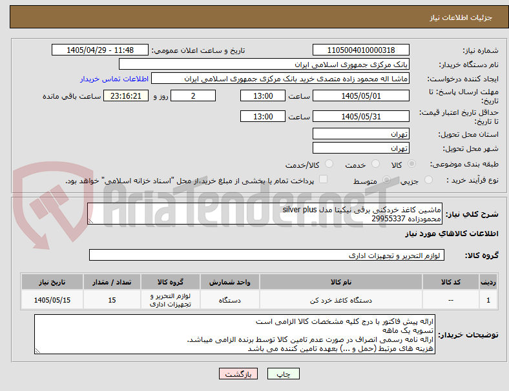Viewport: 509px width, 391px height.
Task: Click the unit cell دستگاه
Action: point(230,300)
